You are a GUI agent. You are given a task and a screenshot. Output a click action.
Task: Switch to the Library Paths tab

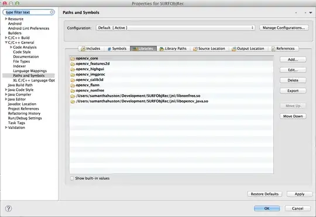(173, 49)
